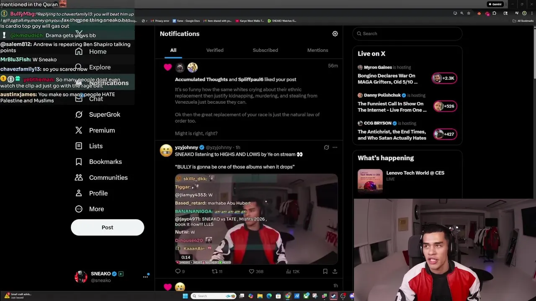Viewport: 536px width, 301px height.
Task: Bookmark this tab with star icon
Action: [469, 13]
